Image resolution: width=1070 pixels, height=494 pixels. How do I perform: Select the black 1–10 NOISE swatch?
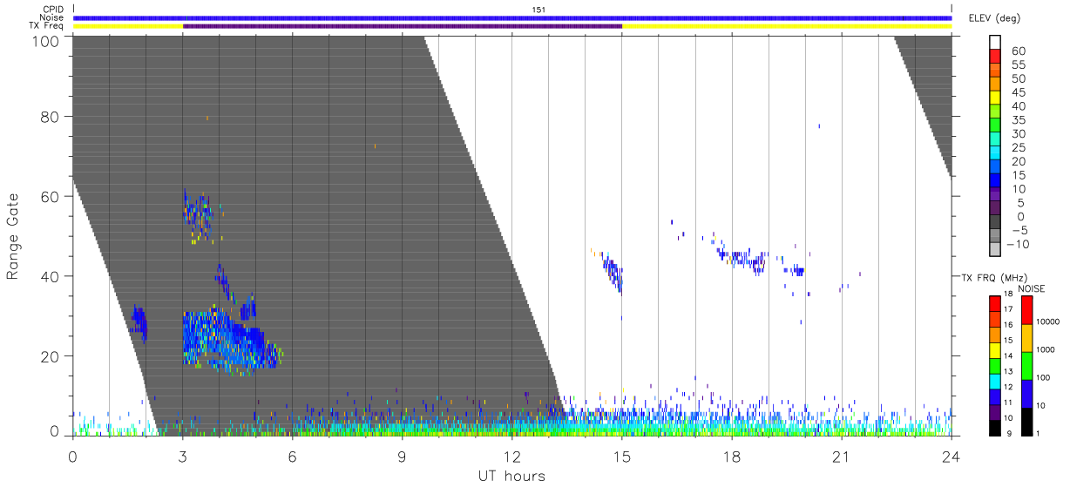1026,422
